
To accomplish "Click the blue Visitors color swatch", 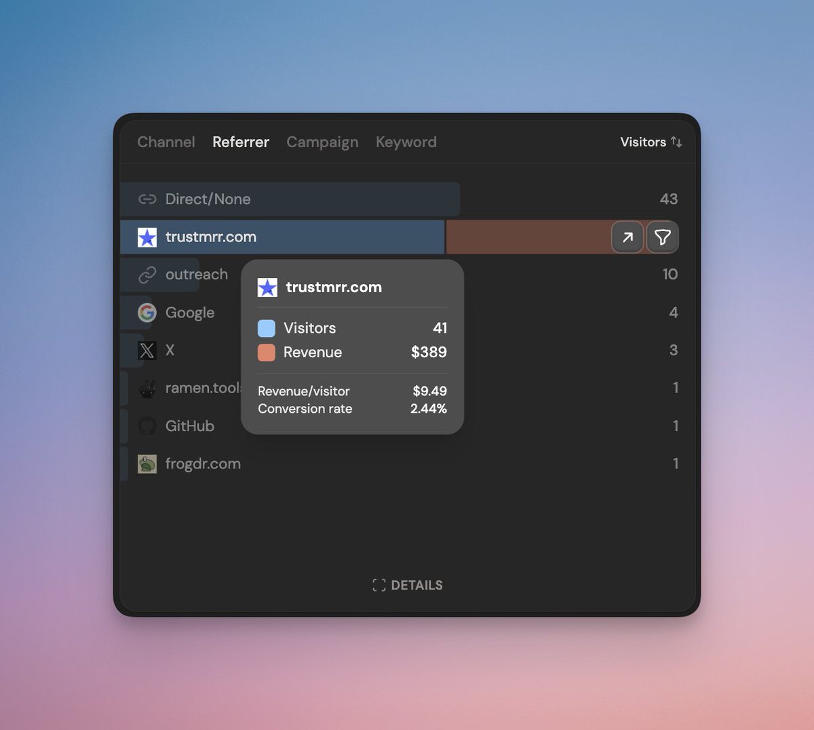I will pyautogui.click(x=267, y=328).
